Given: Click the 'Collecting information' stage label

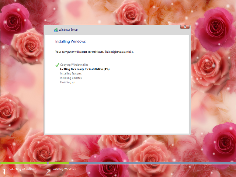Looking at the screenshot, I should click(22, 169).
